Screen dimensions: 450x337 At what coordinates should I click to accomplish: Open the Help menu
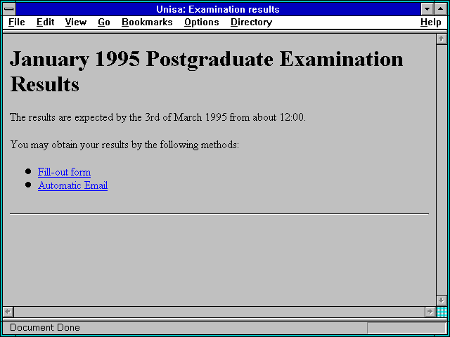tap(431, 22)
